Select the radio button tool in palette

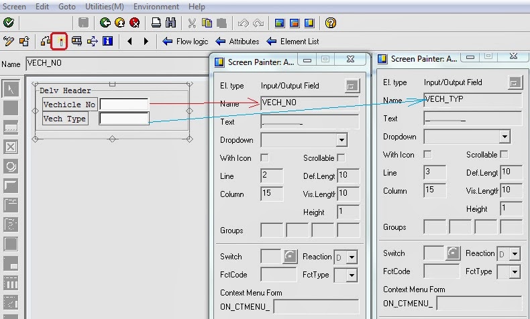(11, 166)
